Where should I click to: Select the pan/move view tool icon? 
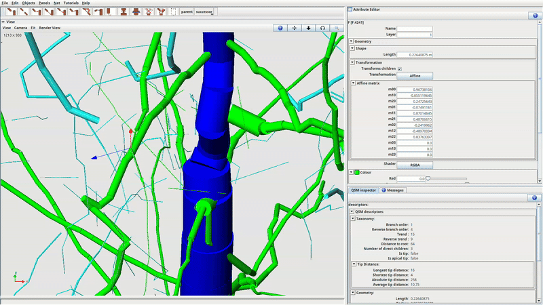click(295, 28)
